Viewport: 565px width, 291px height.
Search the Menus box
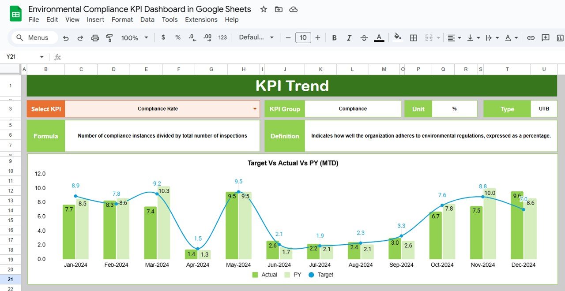(x=34, y=38)
